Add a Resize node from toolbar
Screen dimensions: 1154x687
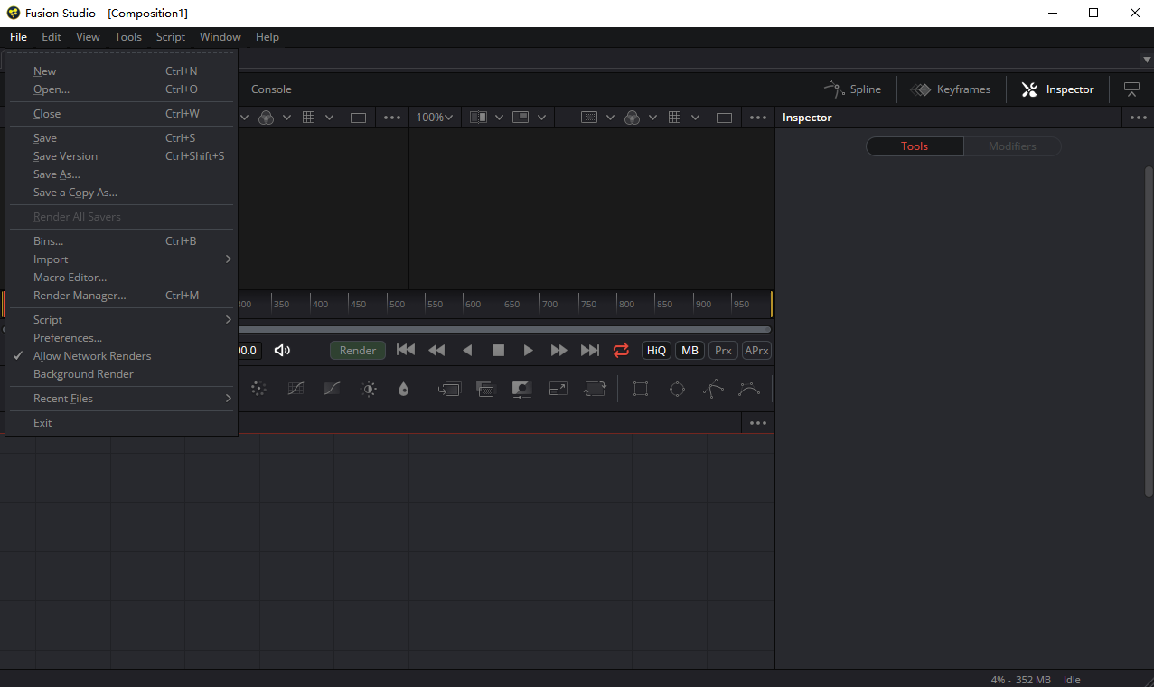(x=558, y=389)
